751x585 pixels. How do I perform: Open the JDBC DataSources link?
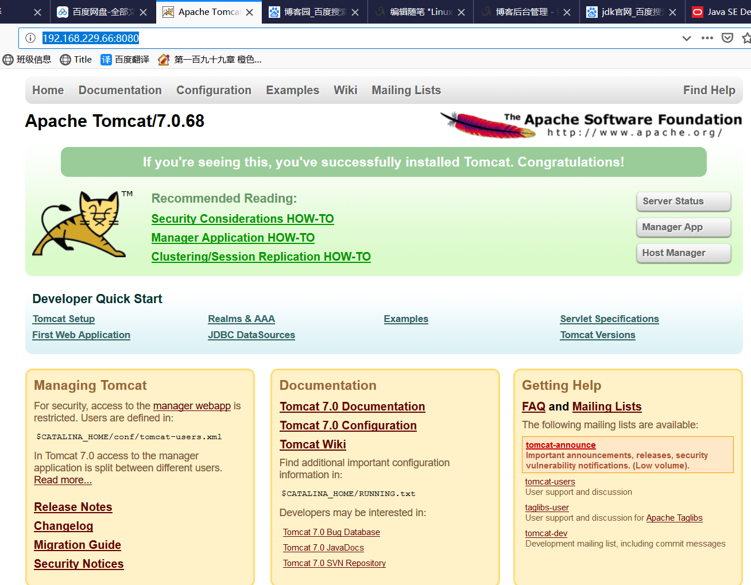point(251,335)
